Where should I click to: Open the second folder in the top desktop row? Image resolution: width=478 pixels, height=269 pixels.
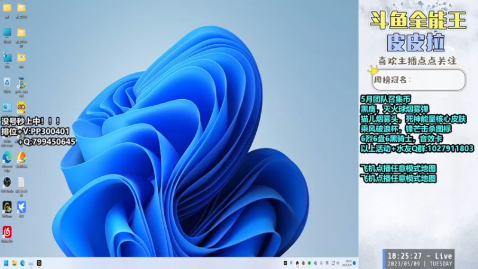pos(22,8)
